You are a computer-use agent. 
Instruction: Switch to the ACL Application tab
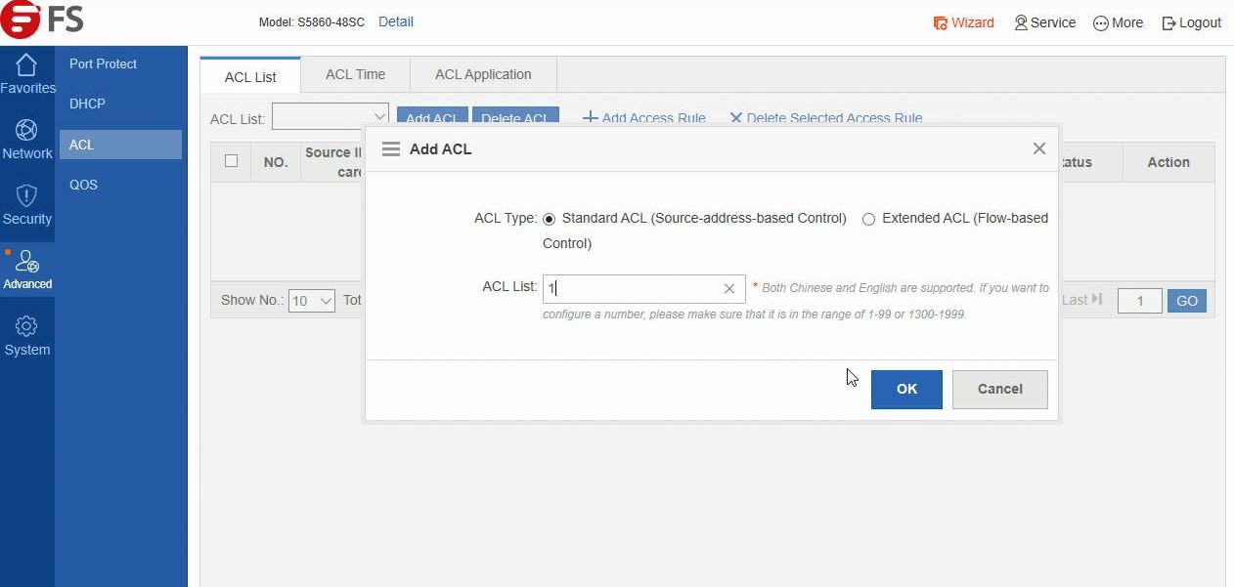click(x=483, y=74)
